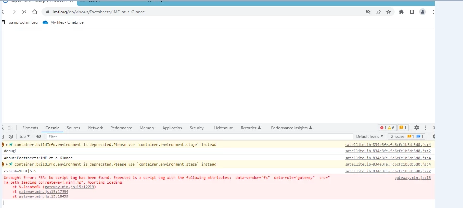Open the OneDrive My files bookmark

pyautogui.click(x=63, y=22)
